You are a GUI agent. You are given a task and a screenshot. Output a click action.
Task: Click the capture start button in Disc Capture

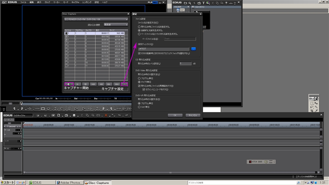point(69,84)
